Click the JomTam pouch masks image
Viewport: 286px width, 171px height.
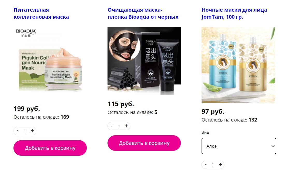238,65
